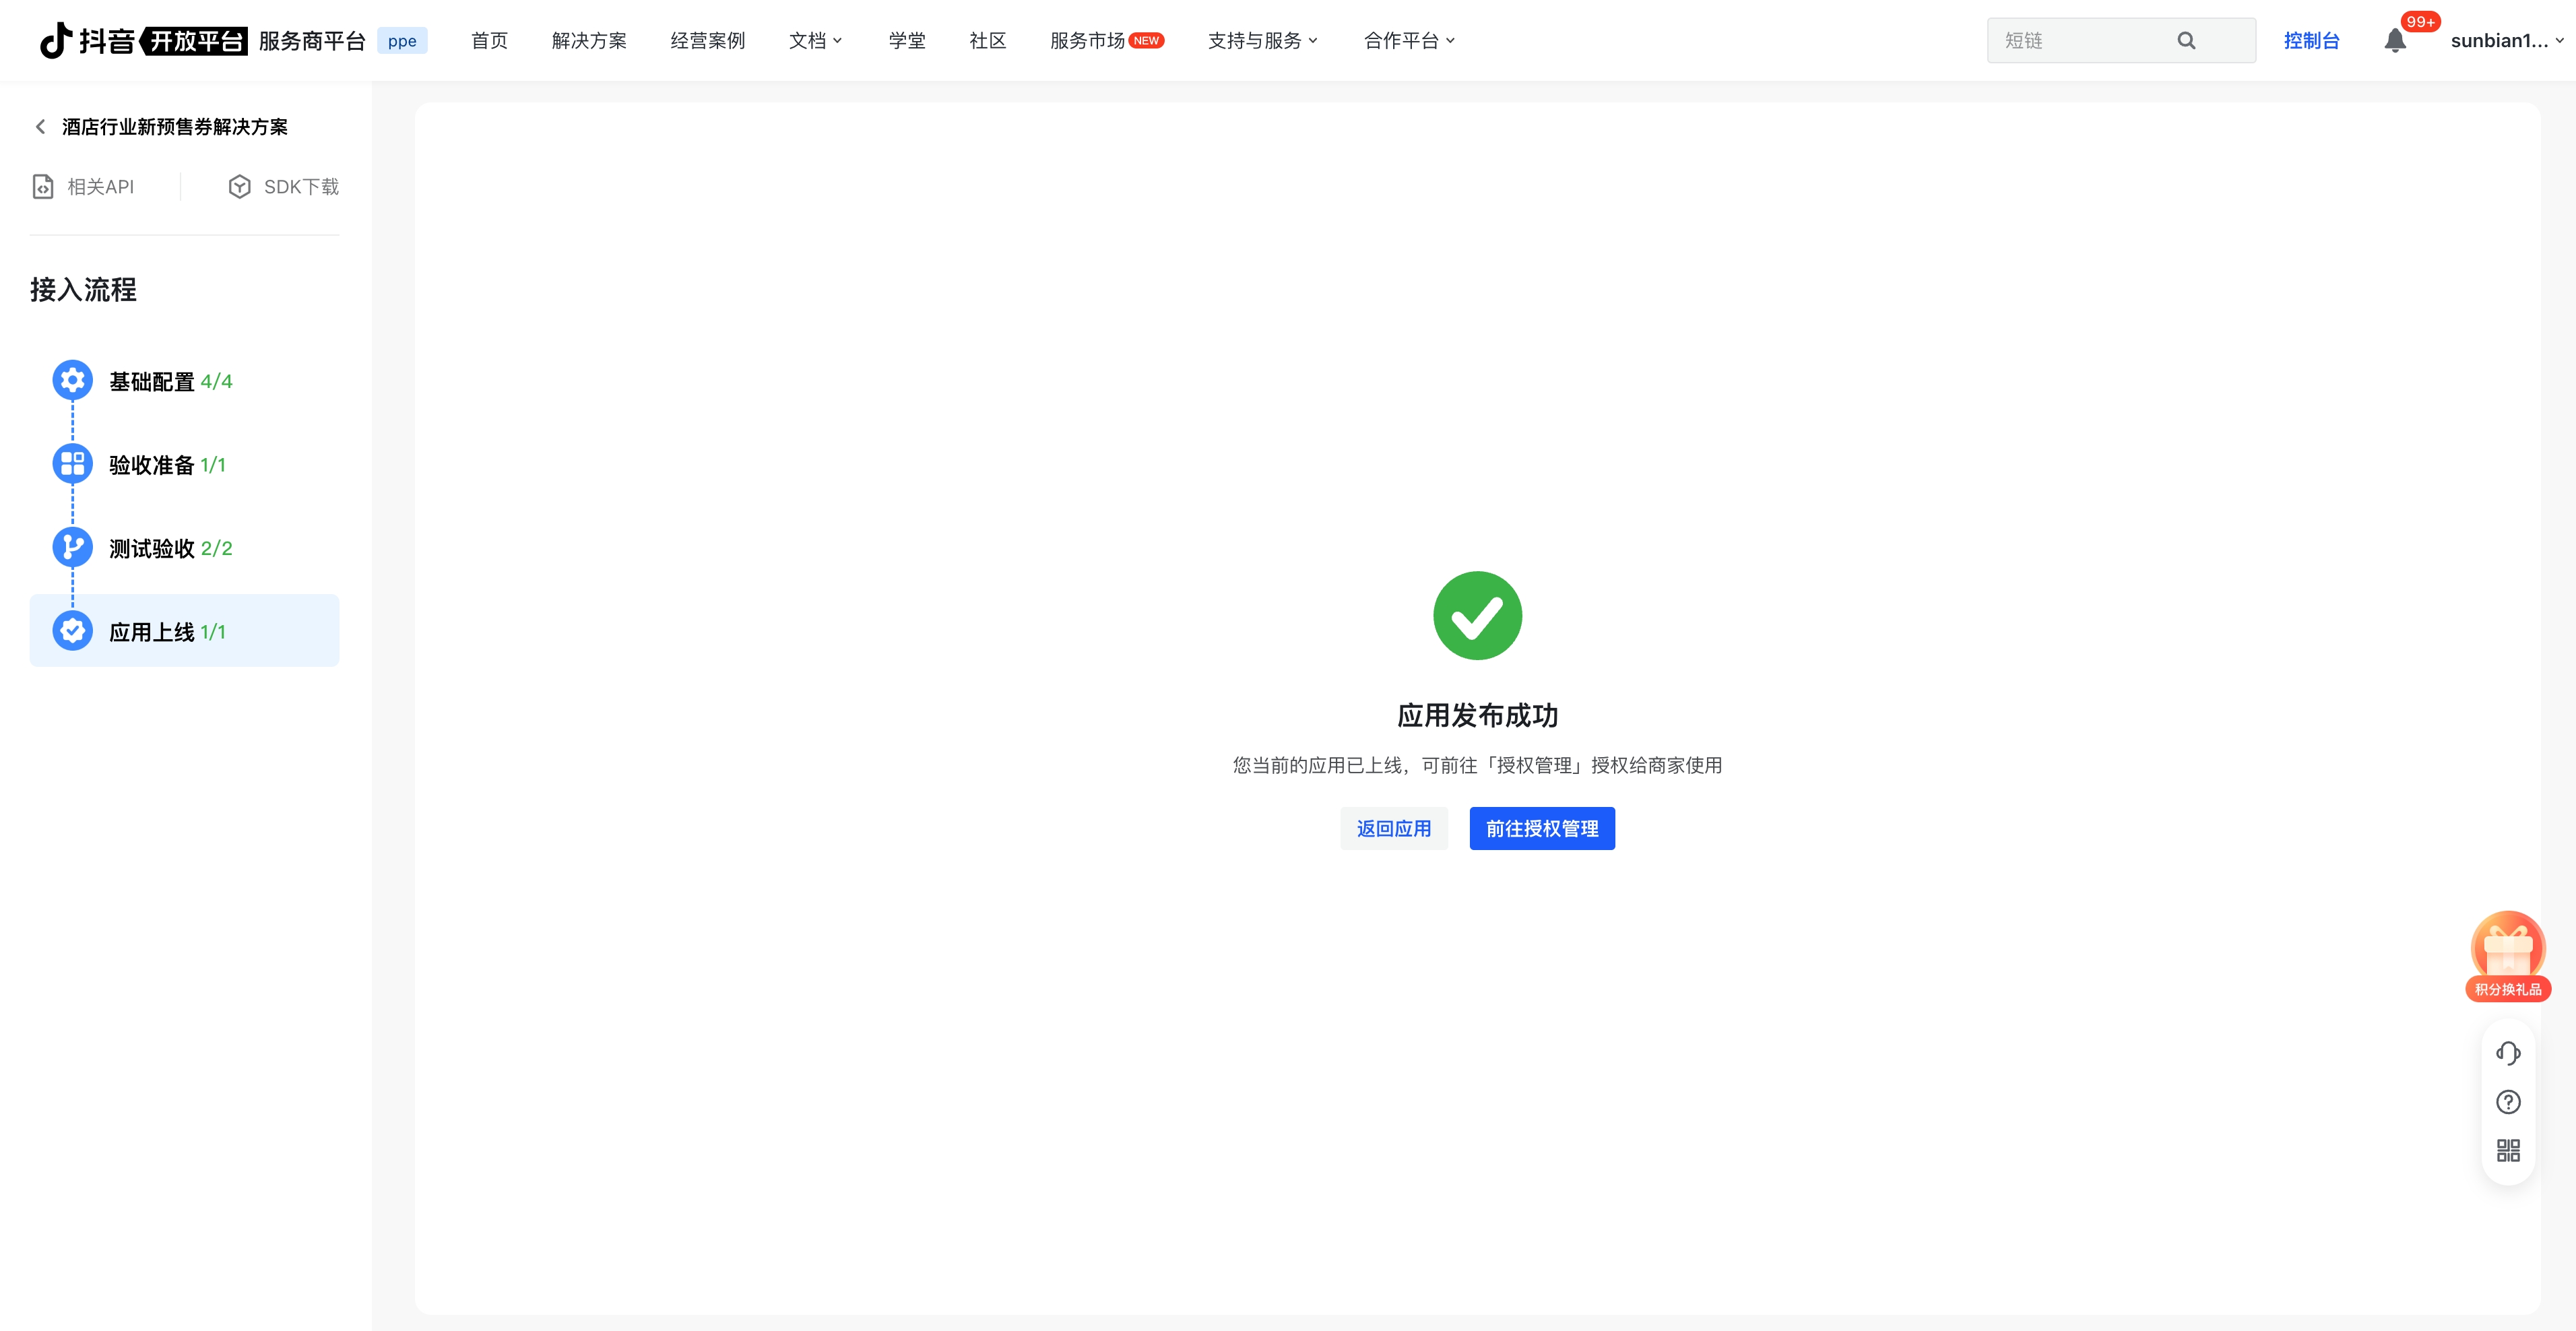Go to 首页 in the top navigation
This screenshot has height=1331, width=2576.
click(x=489, y=41)
